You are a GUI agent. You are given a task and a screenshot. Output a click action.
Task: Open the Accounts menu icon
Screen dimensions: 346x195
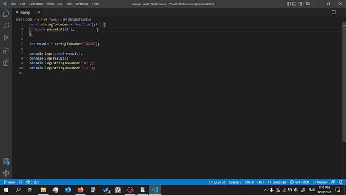(6, 161)
